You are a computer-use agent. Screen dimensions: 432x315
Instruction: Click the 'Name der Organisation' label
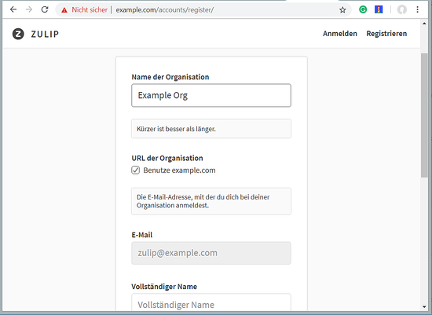coord(170,77)
